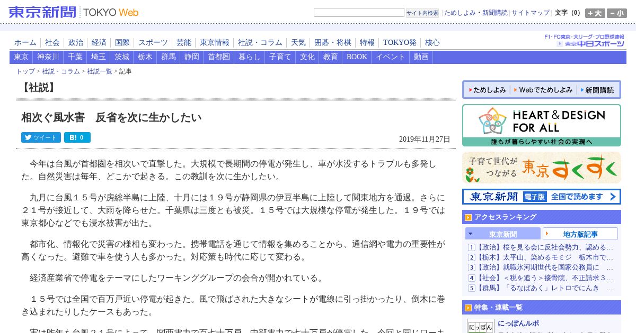The image size is (636, 333).
Task: Click the サイト内検索 search button
Action: tap(422, 13)
